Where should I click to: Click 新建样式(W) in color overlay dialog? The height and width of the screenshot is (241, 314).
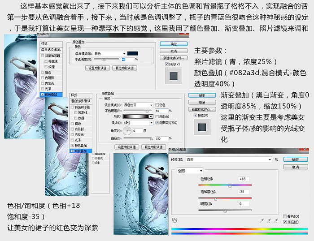tap(174, 58)
